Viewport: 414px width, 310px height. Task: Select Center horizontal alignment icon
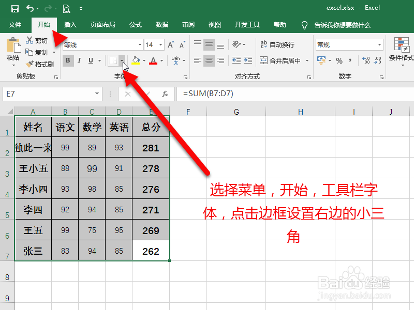click(x=209, y=60)
